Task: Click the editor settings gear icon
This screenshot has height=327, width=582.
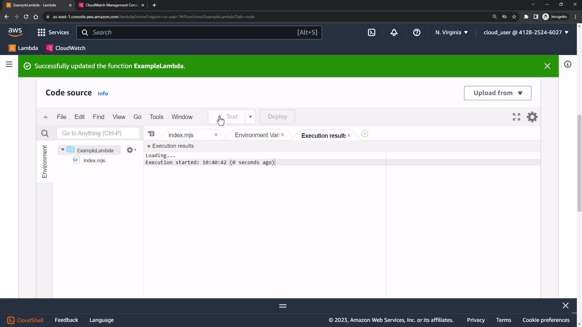Action: (532, 117)
